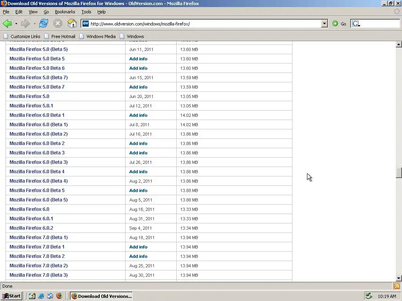Click the vertical scrollbar thumb

(x=399, y=172)
